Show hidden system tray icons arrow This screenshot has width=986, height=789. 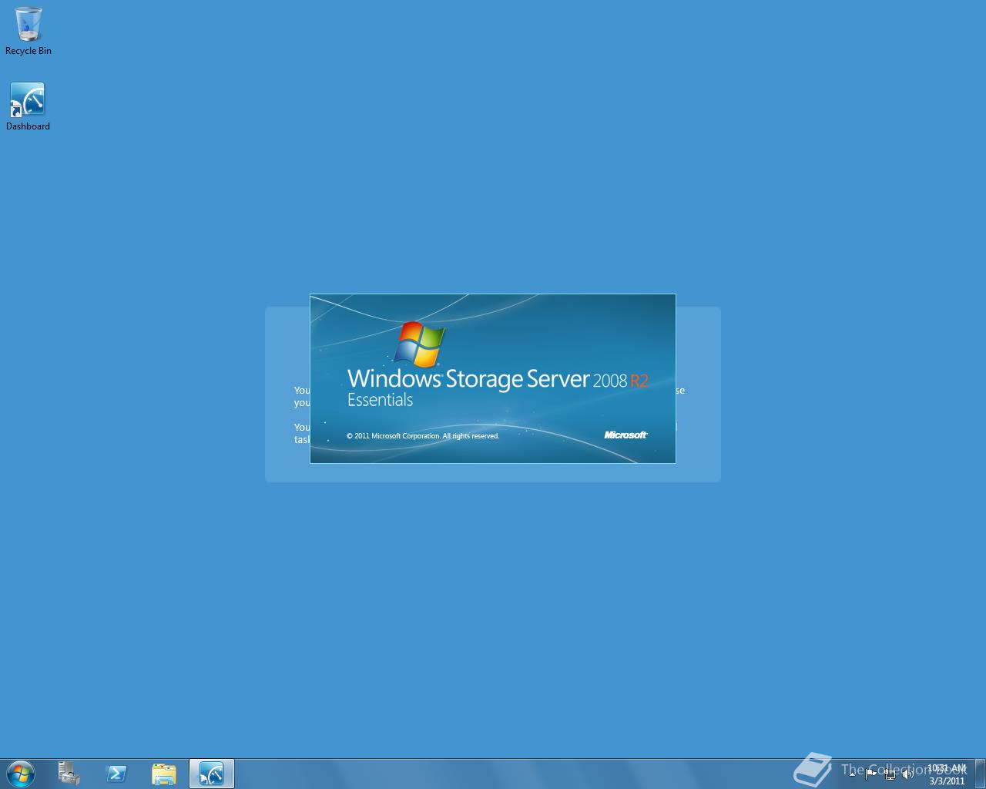[x=852, y=774]
